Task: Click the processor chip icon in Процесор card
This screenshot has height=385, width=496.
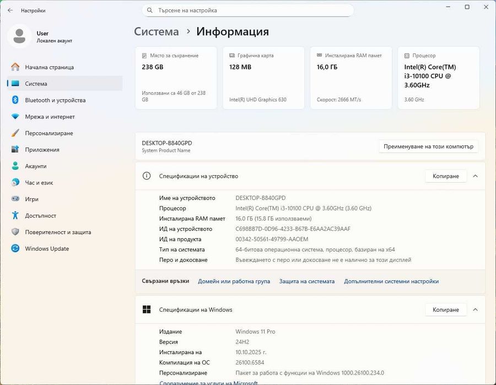Action: tap(407, 56)
